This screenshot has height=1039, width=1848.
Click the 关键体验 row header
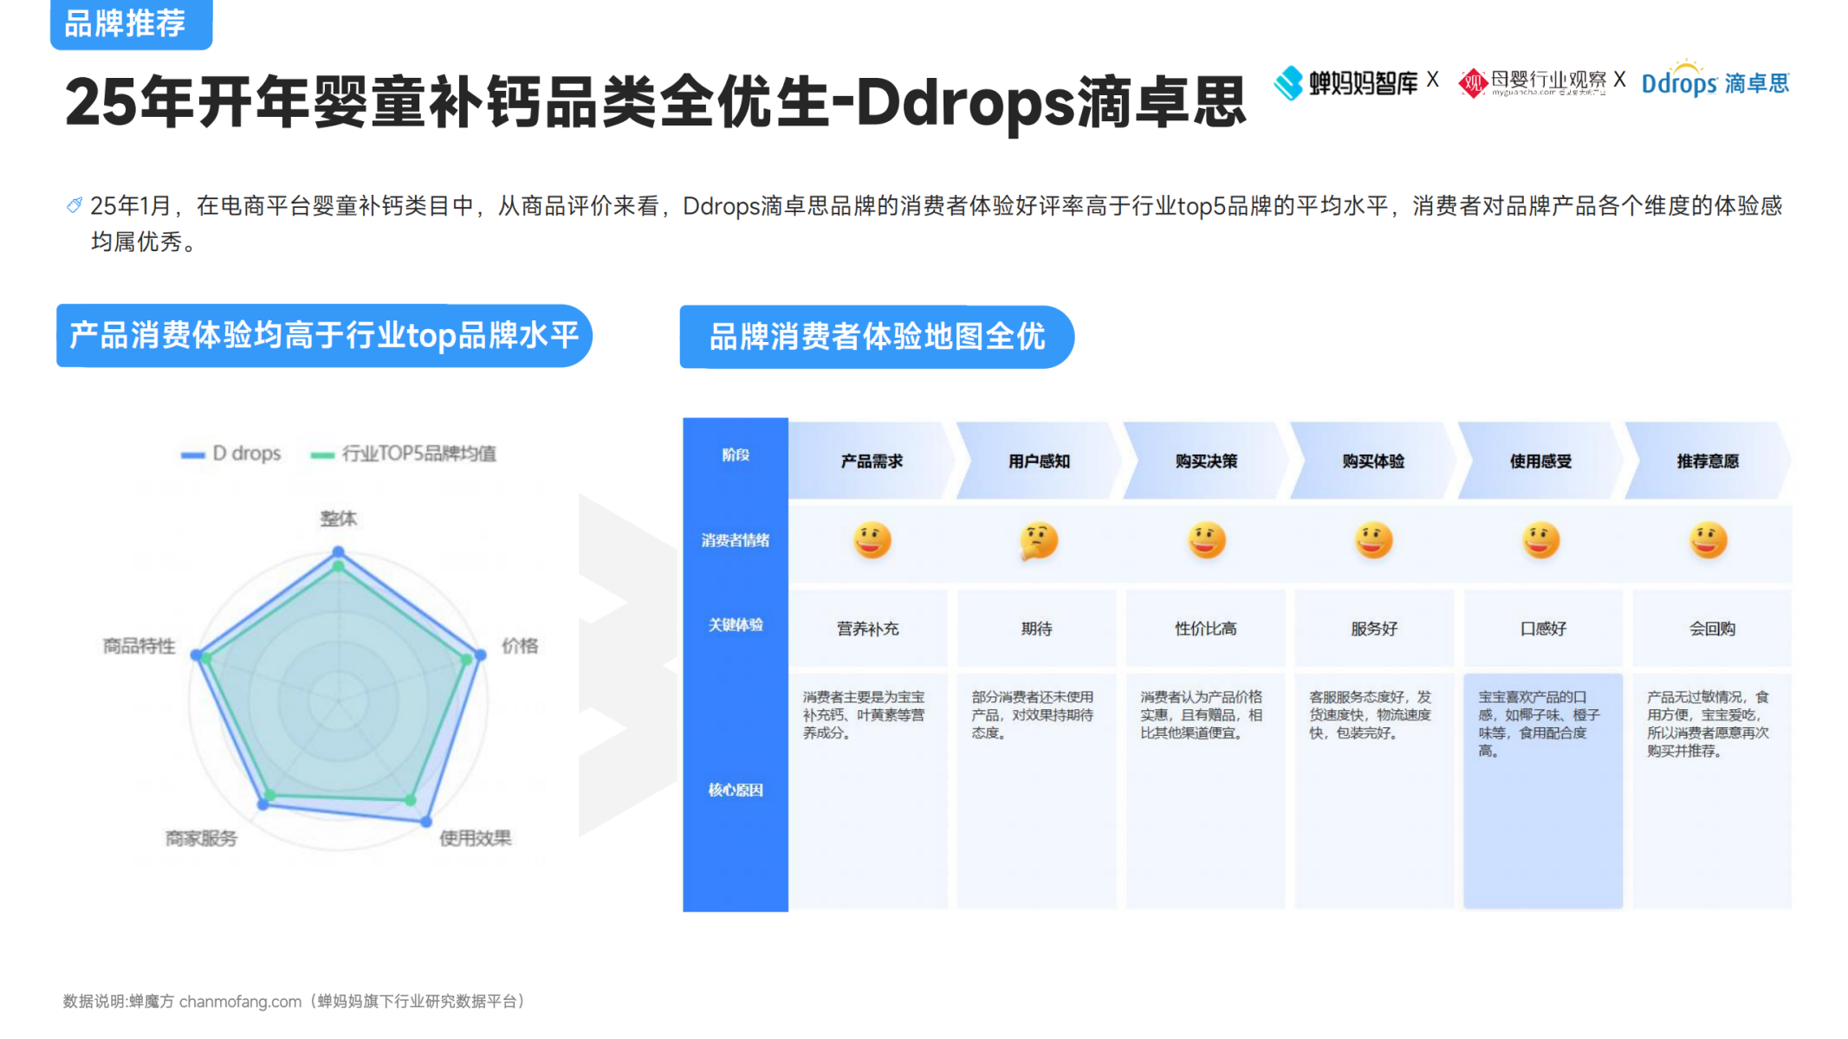[x=736, y=625]
